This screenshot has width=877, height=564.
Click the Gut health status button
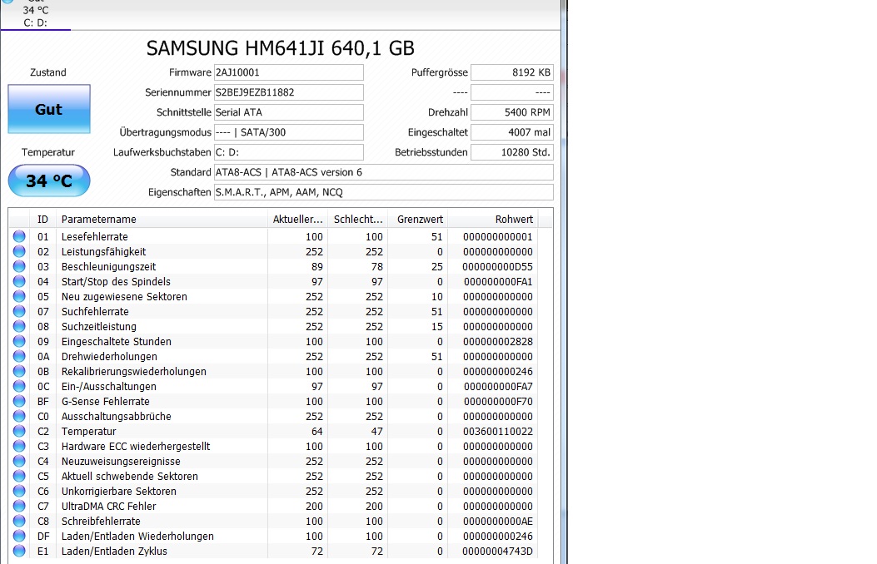pos(48,109)
